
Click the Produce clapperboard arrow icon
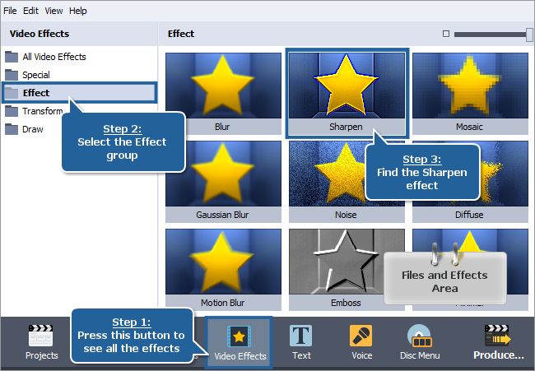coord(498,336)
